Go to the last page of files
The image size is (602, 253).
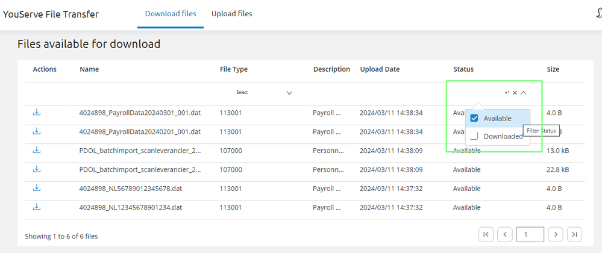tap(574, 234)
